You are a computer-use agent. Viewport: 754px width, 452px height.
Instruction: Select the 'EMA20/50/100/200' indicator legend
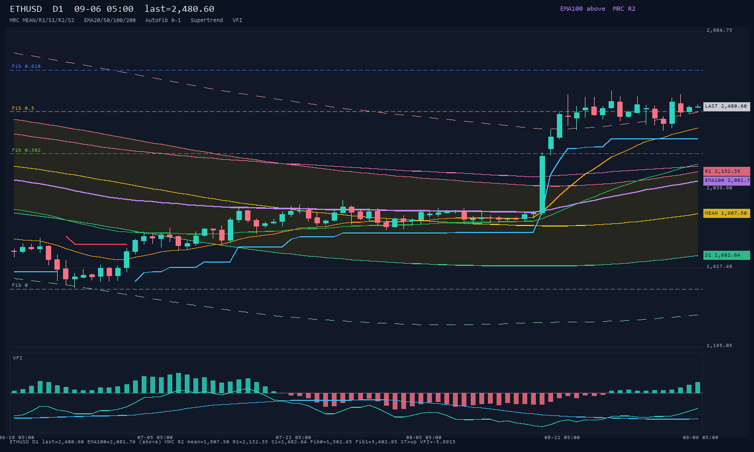(x=110, y=20)
